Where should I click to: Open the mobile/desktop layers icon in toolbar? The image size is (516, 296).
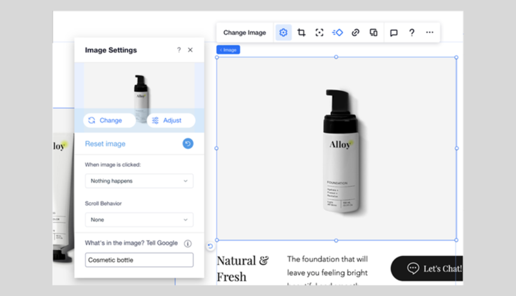(373, 32)
